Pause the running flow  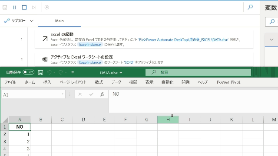(14, 7)
